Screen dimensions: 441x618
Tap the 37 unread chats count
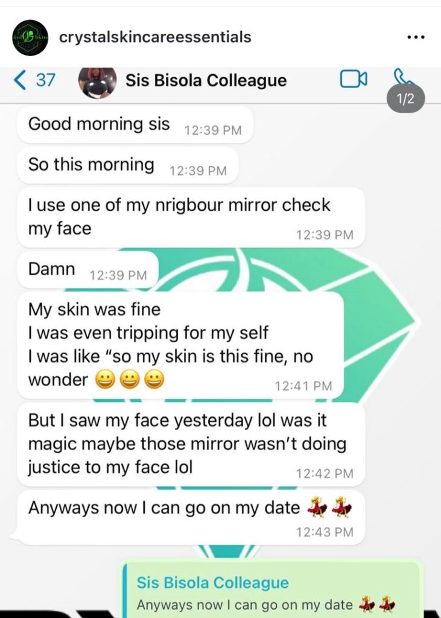[45, 80]
